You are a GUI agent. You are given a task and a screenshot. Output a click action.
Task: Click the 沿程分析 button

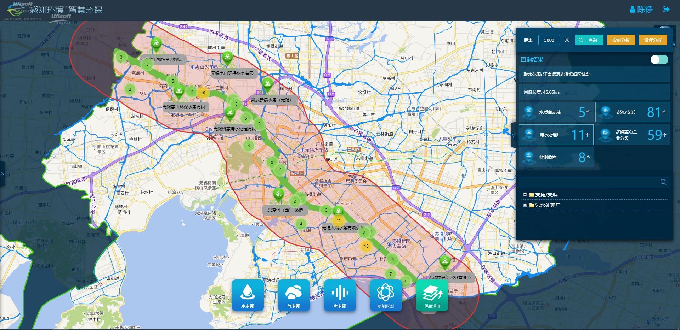[x=653, y=40]
